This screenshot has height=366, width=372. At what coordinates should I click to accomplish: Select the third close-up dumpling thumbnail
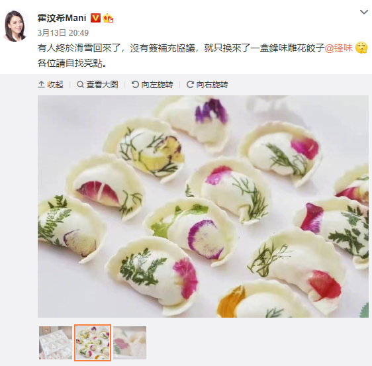[x=130, y=343]
